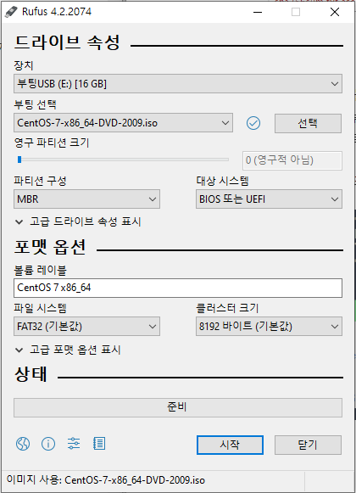Click the Rufus USB drive title icon

tap(11, 12)
